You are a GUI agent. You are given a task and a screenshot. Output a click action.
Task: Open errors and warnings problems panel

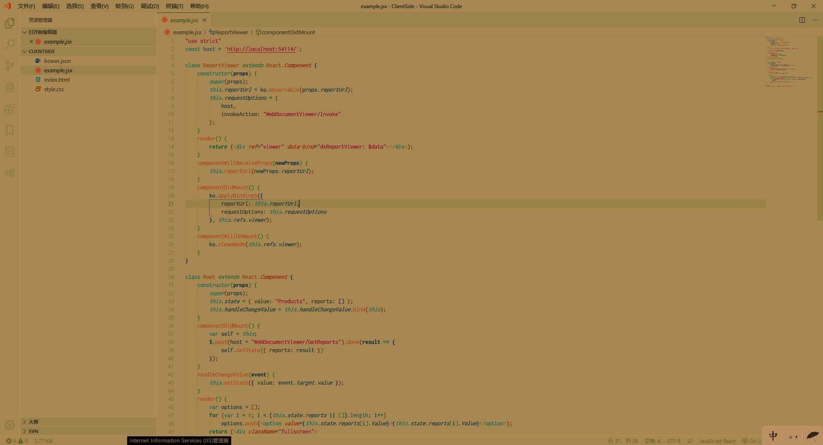point(17,441)
